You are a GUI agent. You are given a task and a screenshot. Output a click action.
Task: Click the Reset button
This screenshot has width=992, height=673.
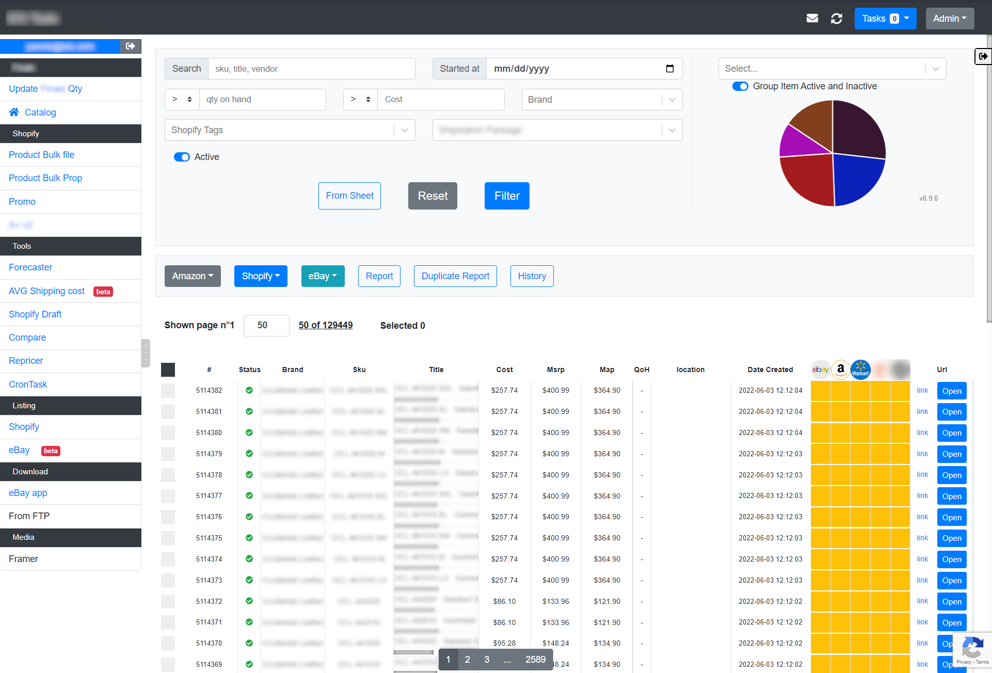[433, 196]
